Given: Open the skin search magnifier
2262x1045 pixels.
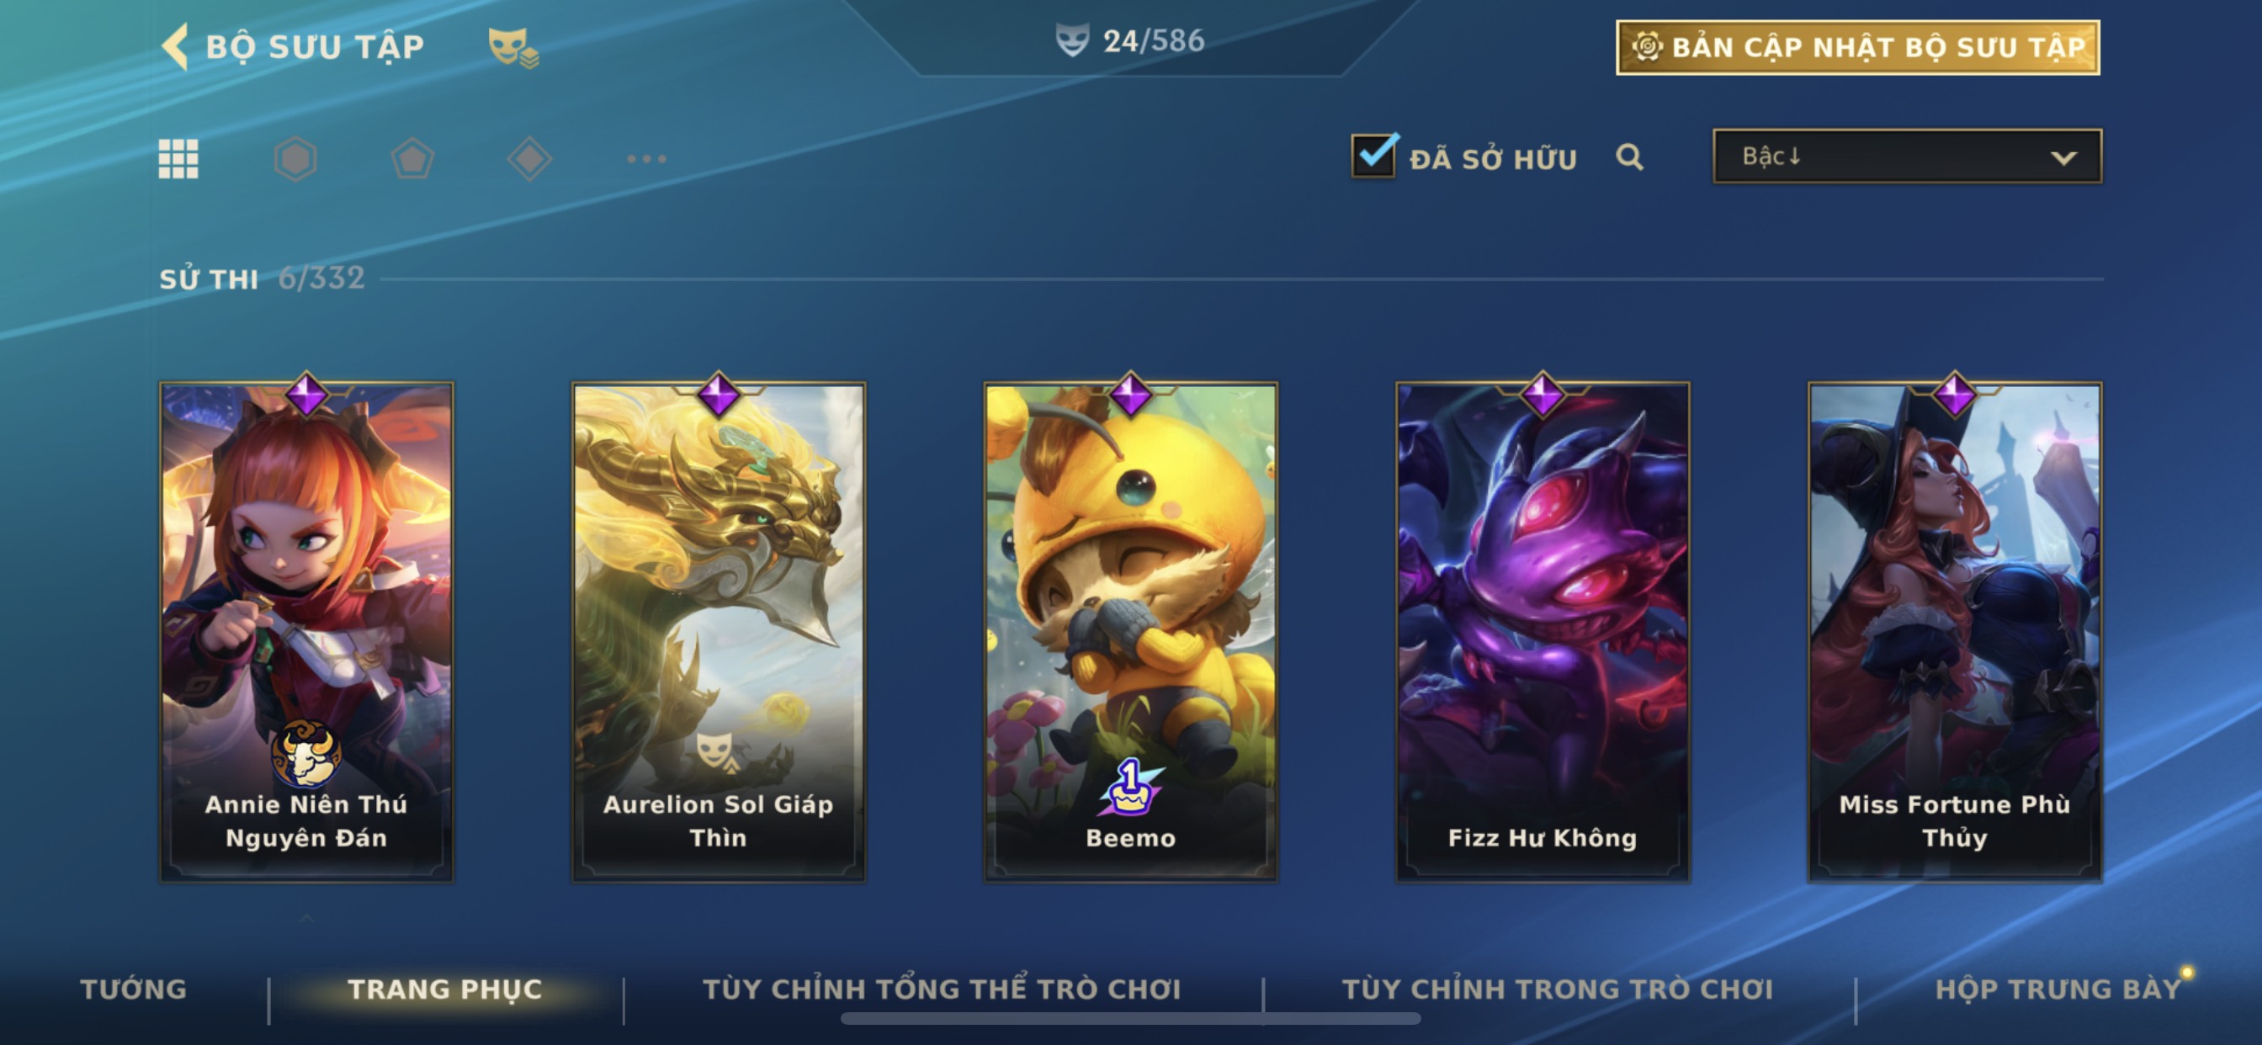Looking at the screenshot, I should 1629,157.
